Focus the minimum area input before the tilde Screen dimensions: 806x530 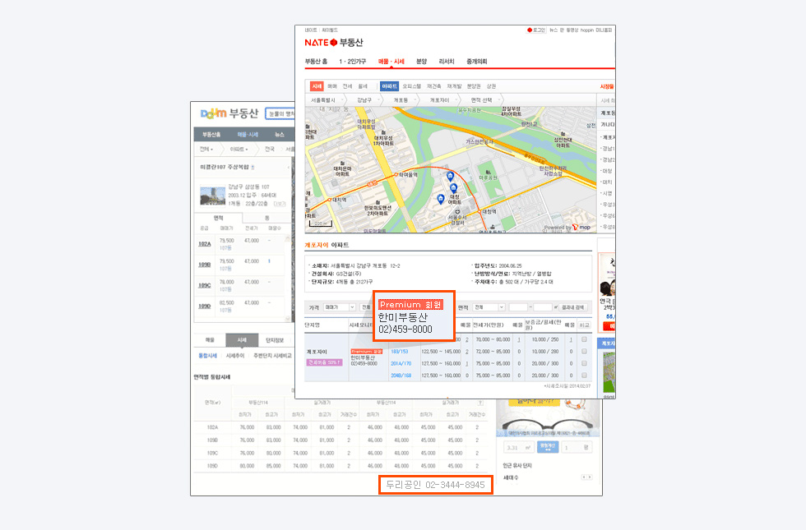coord(518,307)
